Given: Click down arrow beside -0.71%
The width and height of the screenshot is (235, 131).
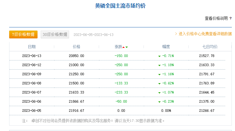Looking at the screenshot, I should (x=159, y=56).
